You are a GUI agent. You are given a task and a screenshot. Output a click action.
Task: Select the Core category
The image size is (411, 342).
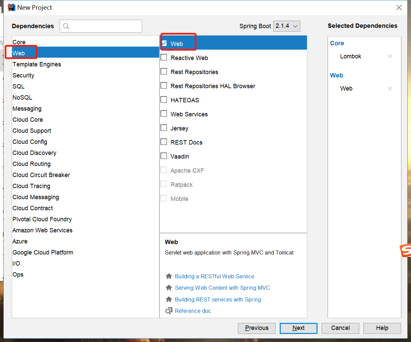(x=86, y=42)
